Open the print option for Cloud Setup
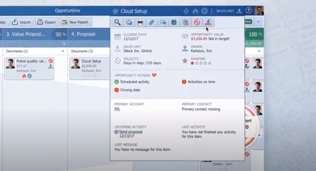This screenshot has height=171, width=316. click(140, 22)
